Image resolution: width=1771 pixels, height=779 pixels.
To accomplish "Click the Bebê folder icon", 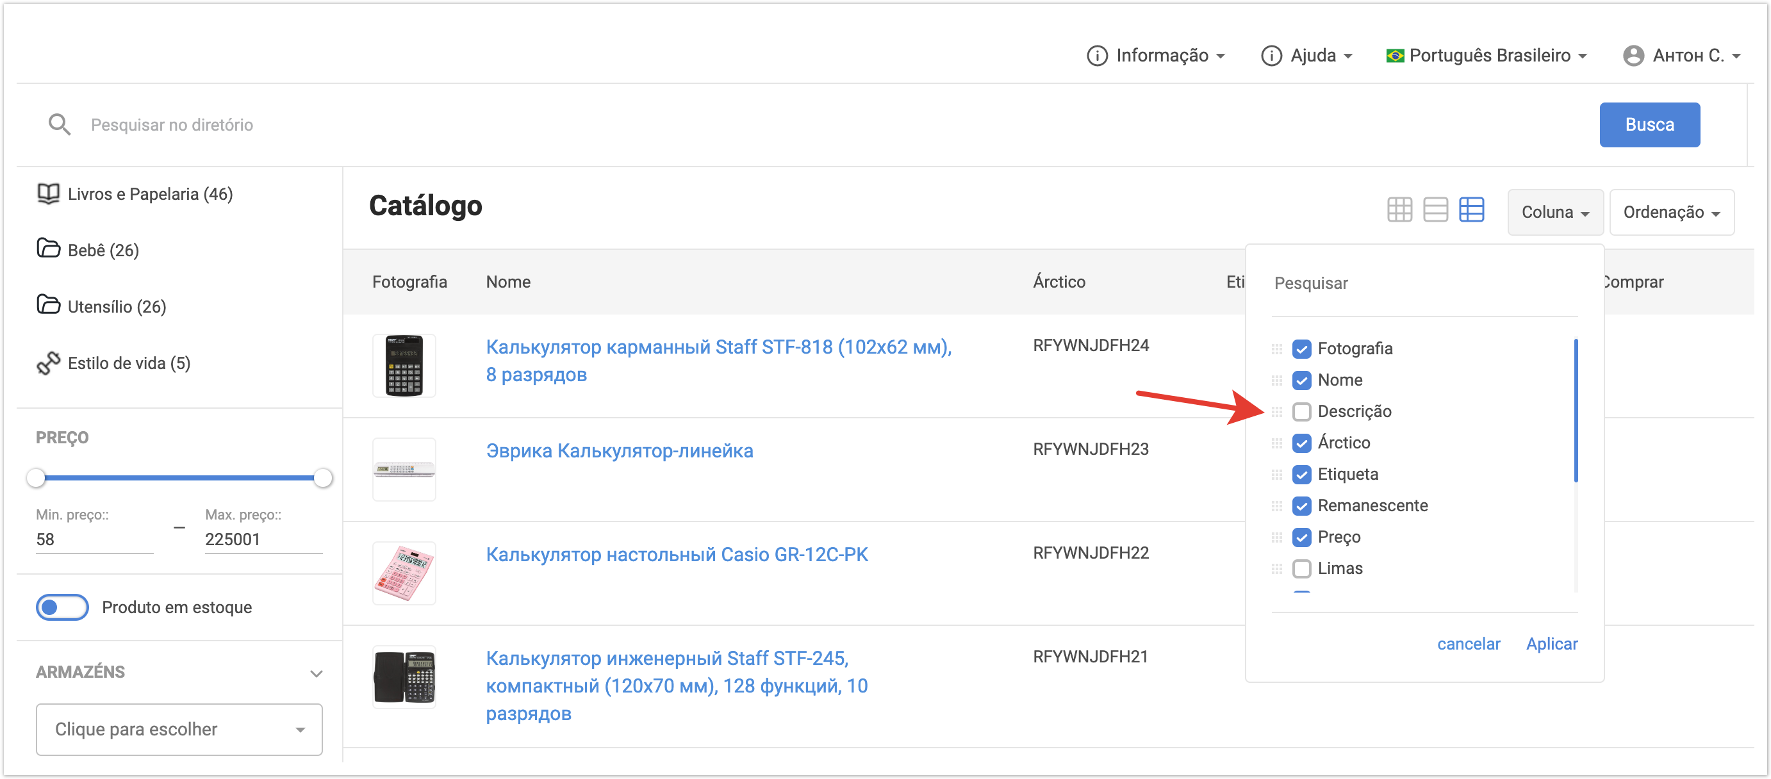I will click(48, 249).
